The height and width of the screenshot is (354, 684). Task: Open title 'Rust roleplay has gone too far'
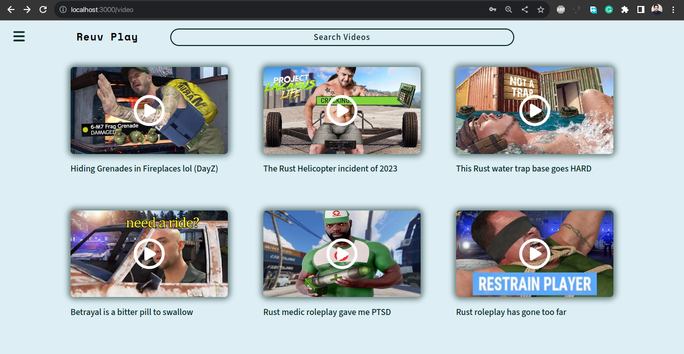[511, 312]
